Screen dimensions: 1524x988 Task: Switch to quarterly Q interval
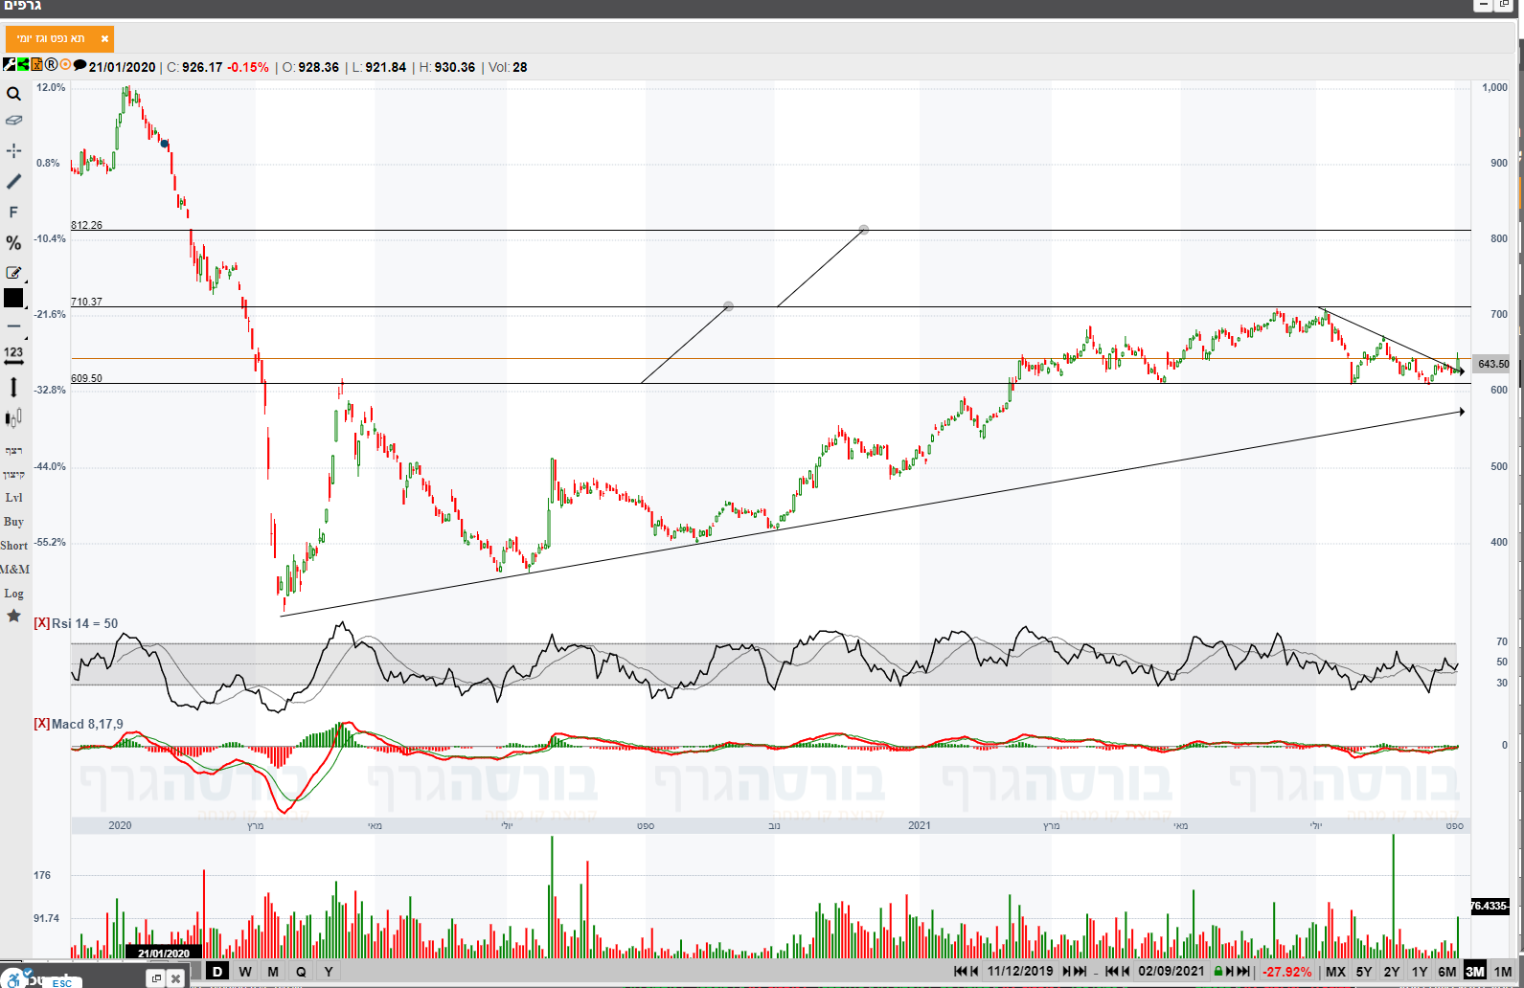coord(301,972)
